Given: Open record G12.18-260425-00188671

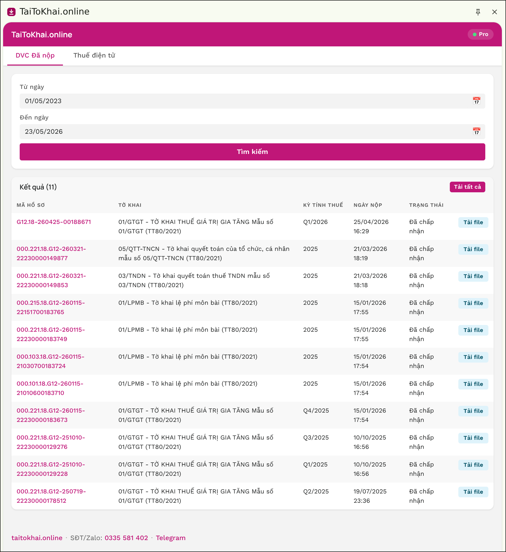Looking at the screenshot, I should (x=54, y=222).
